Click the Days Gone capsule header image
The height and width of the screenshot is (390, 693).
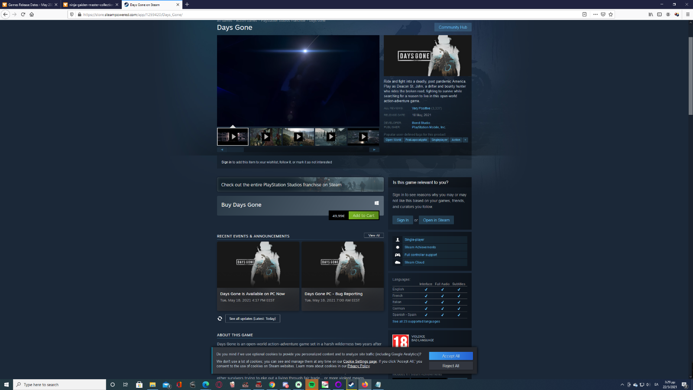[x=427, y=56]
